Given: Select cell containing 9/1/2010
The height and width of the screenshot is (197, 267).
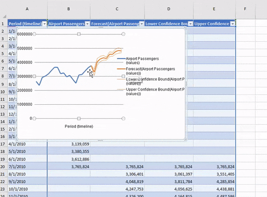Looking at the screenshot, I should pos(27,182).
